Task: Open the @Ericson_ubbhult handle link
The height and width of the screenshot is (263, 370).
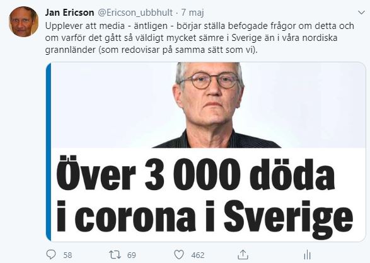Action: point(135,13)
